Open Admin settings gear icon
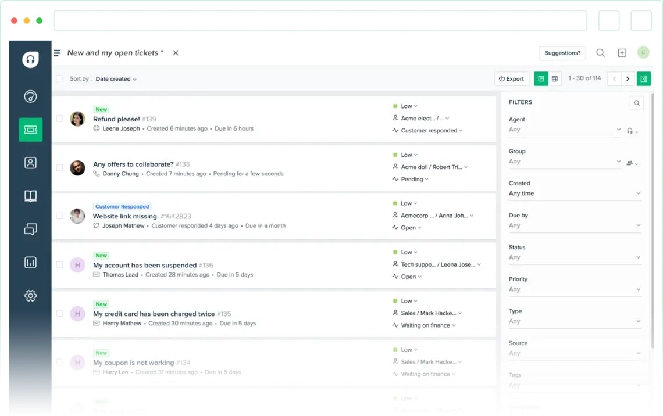 click(x=30, y=295)
